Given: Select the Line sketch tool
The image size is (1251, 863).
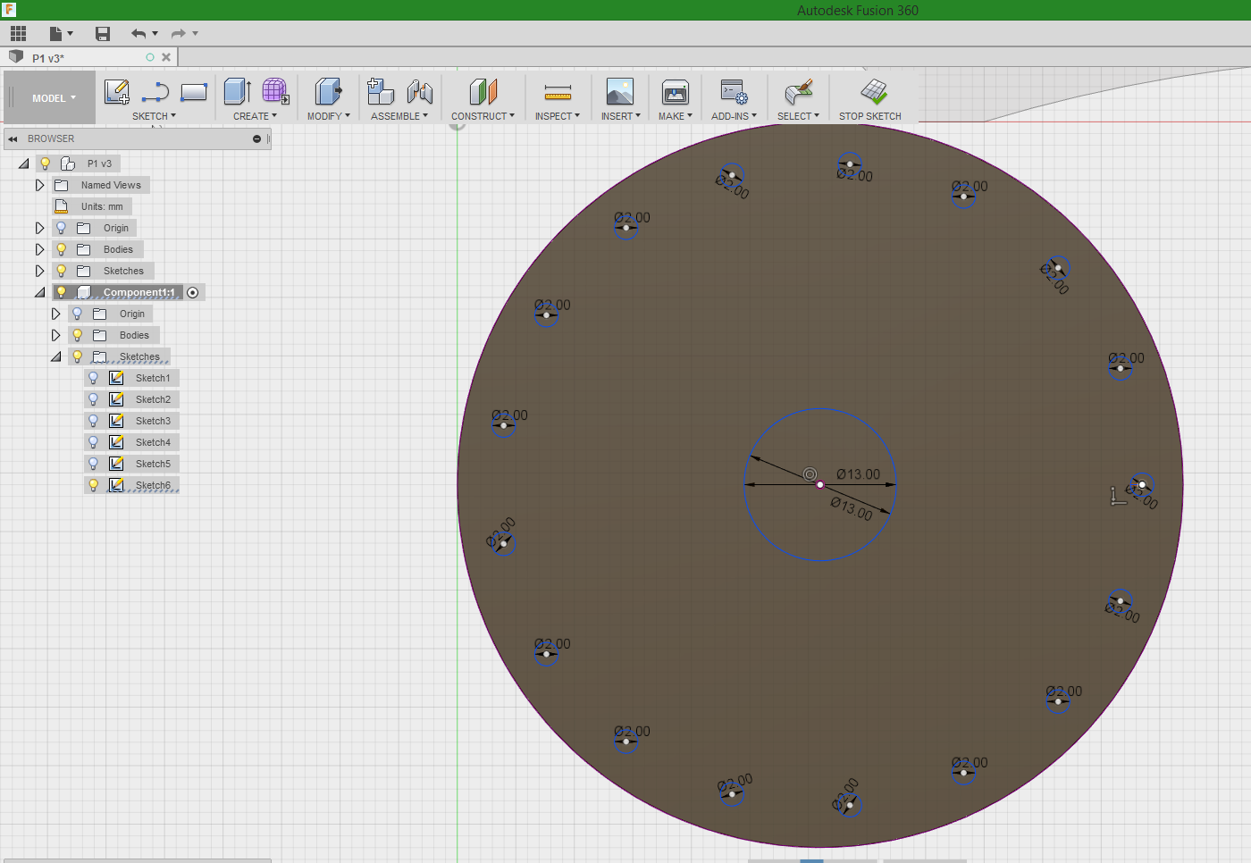Looking at the screenshot, I should pyautogui.click(x=155, y=92).
